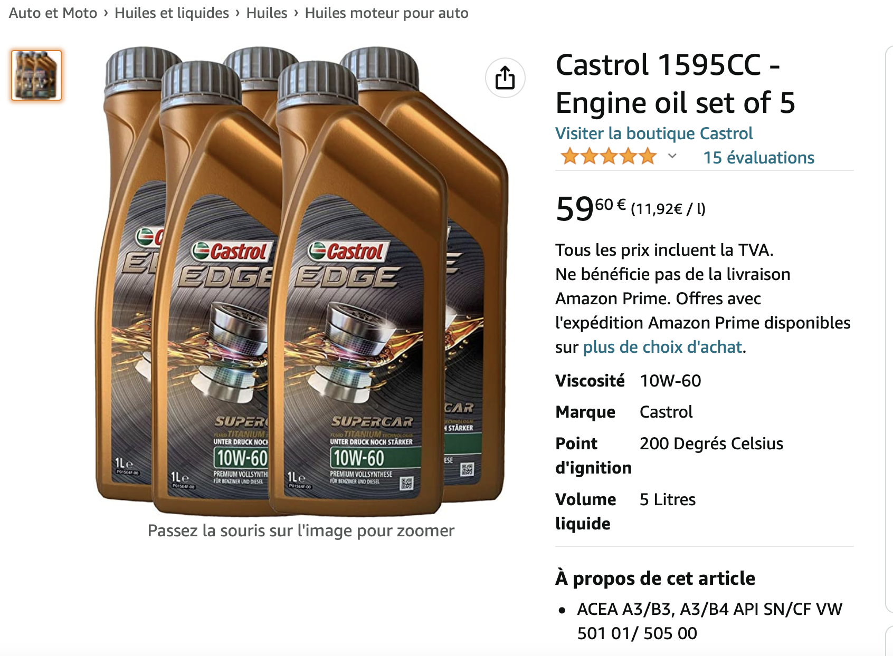
Task: Click the product title Castrol 1595CC
Action: coord(676,83)
